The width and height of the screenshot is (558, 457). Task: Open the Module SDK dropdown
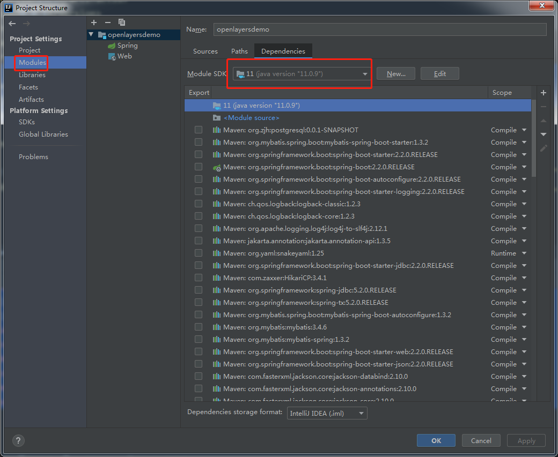coord(302,74)
